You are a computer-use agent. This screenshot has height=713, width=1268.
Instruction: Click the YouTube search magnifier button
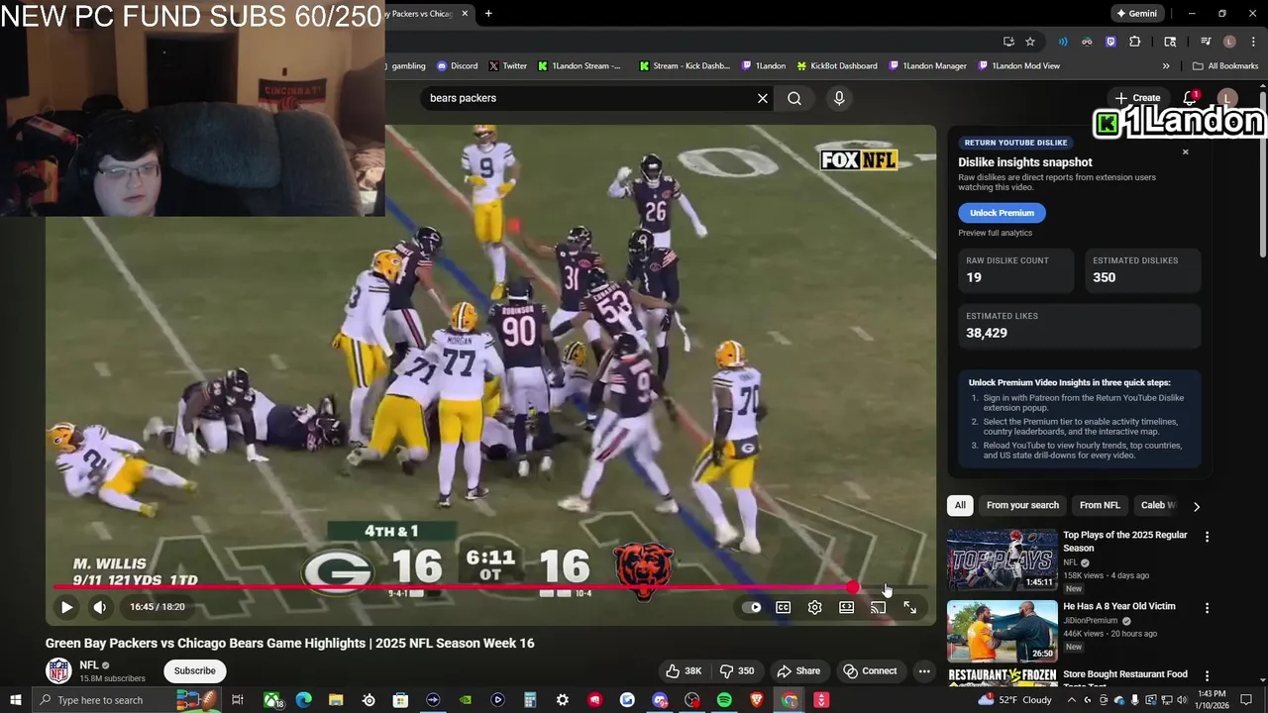click(794, 98)
